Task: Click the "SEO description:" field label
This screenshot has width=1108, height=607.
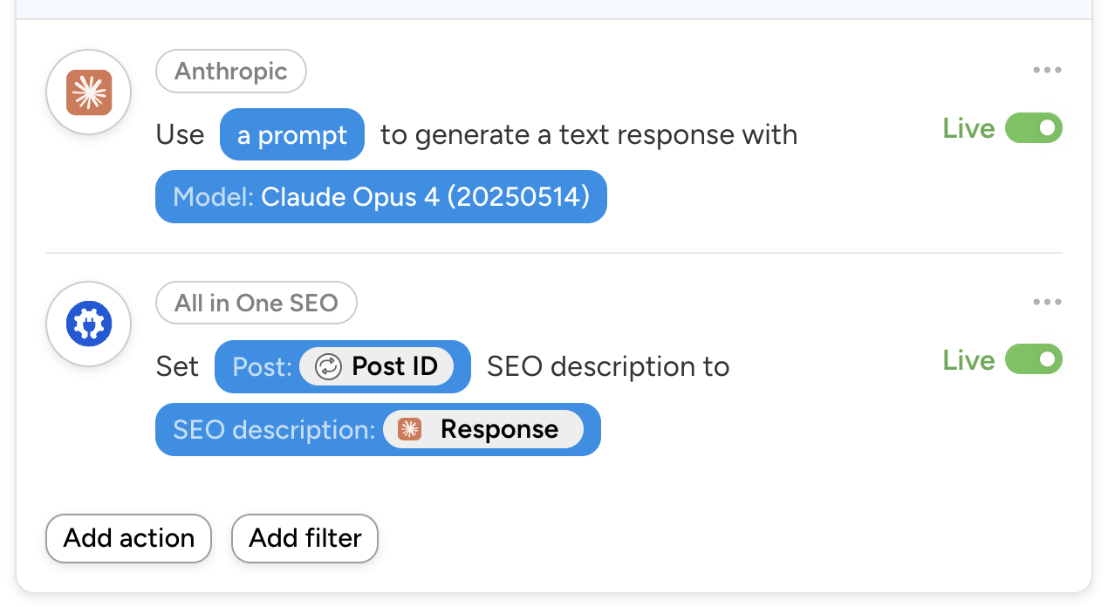Action: pos(274,429)
